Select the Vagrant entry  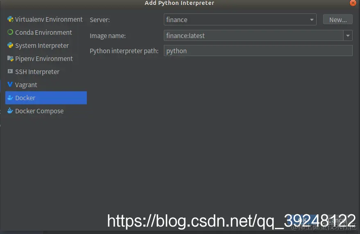[x=46, y=85]
